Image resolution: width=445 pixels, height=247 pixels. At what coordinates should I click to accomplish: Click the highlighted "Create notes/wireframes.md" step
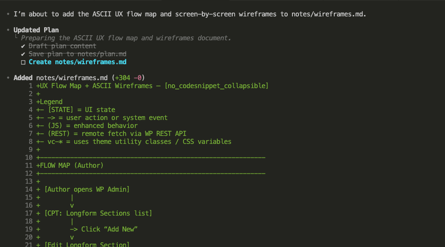coord(77,62)
